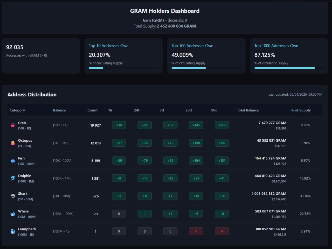Click the Top 100 Addresses progress bar
Screen dimensions: 332x249
(x=206, y=68)
